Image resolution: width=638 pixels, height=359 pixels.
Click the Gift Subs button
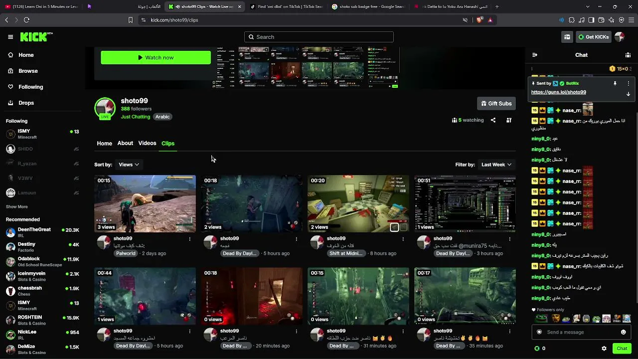pos(496,103)
